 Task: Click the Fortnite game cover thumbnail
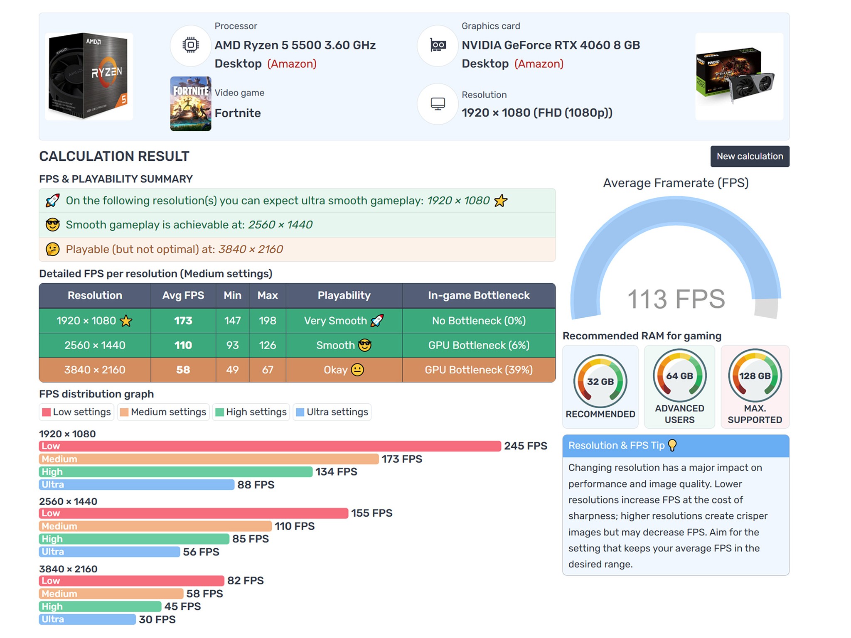pos(191,104)
